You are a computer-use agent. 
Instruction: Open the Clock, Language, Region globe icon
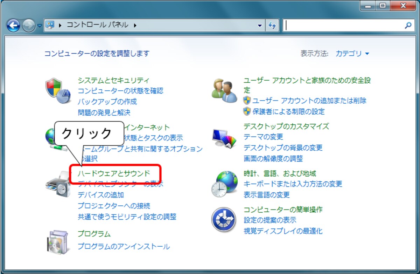(x=224, y=184)
